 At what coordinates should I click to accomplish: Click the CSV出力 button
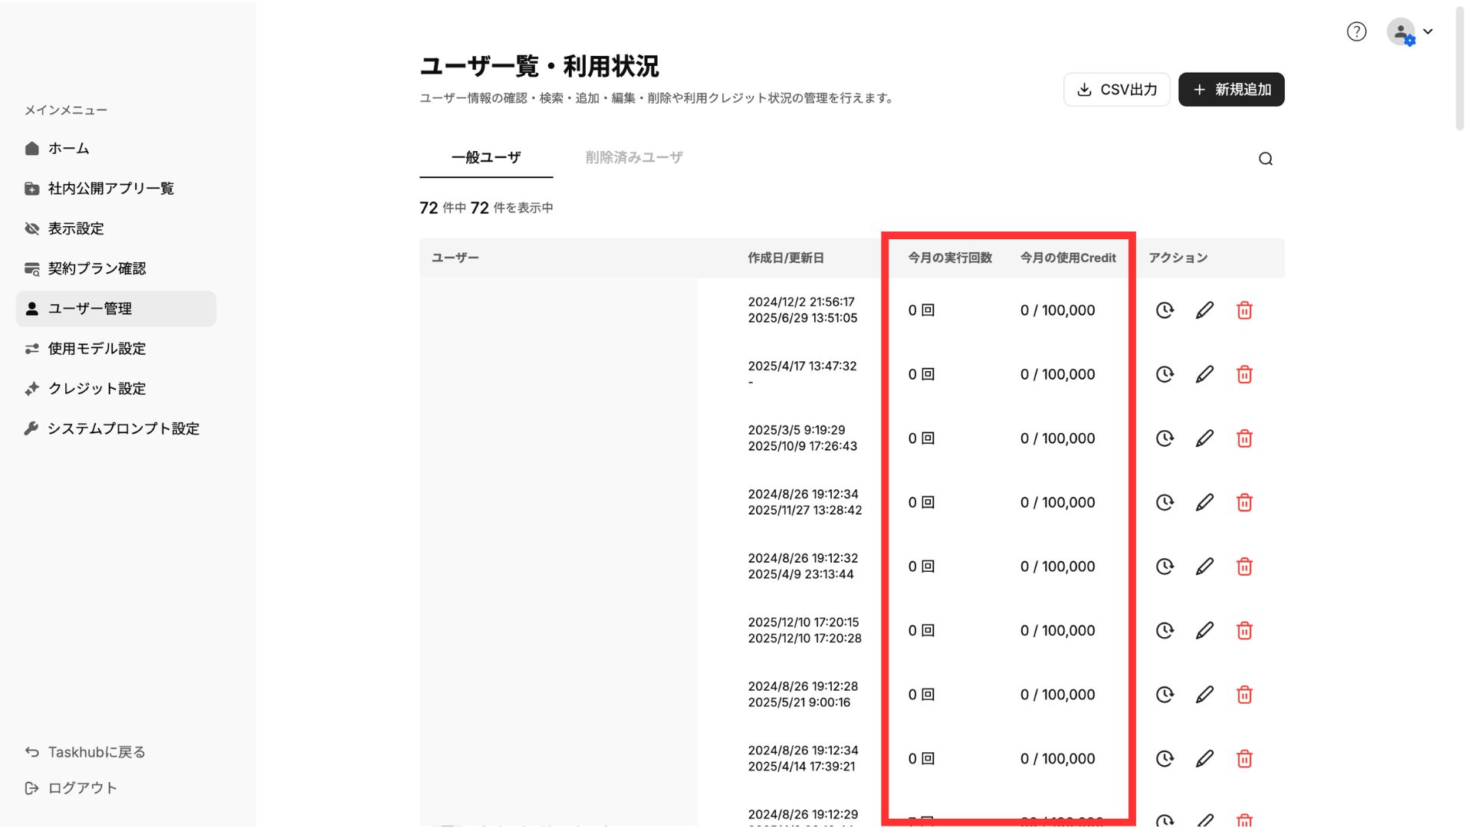coord(1116,90)
